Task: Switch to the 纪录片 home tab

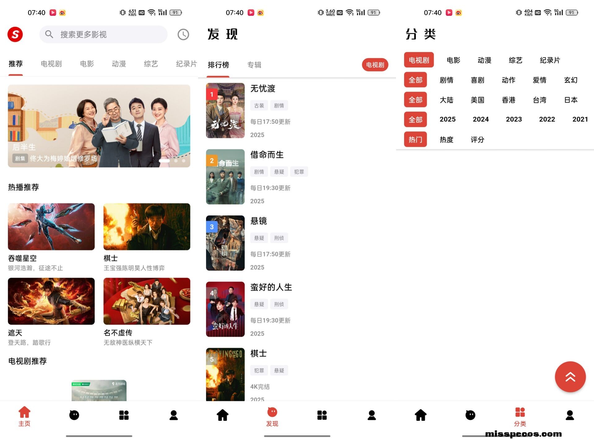Action: coord(186,64)
